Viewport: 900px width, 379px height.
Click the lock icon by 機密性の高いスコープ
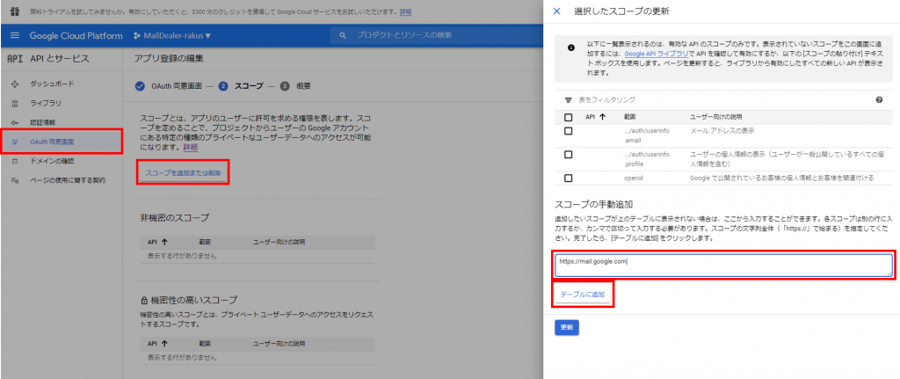pos(144,301)
